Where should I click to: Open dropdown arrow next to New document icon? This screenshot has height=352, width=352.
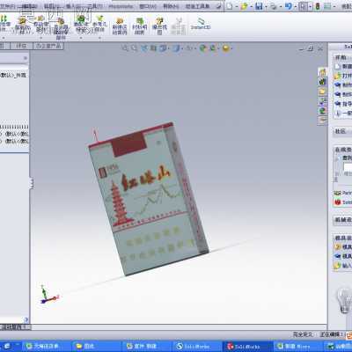click(237, 6)
